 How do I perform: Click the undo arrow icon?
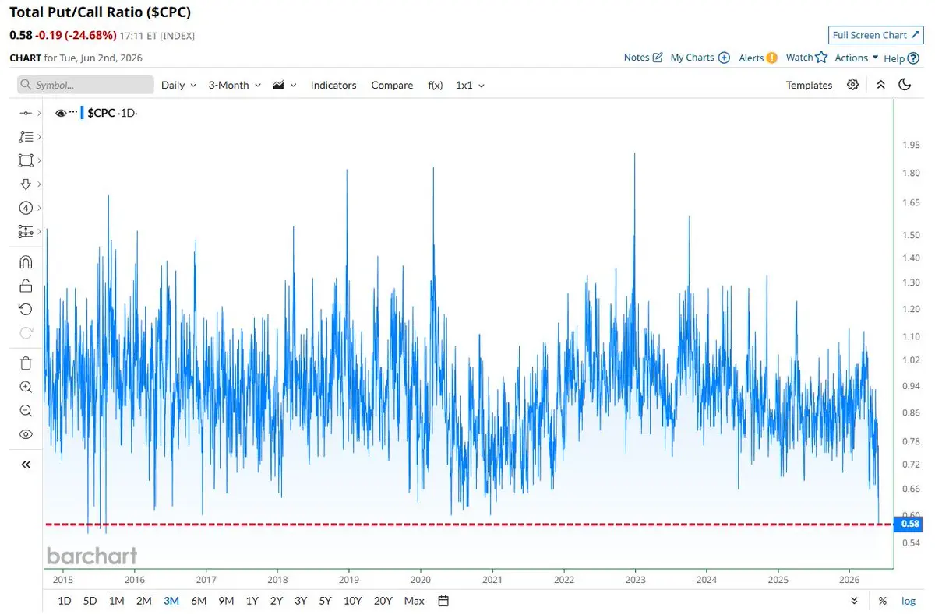point(26,309)
